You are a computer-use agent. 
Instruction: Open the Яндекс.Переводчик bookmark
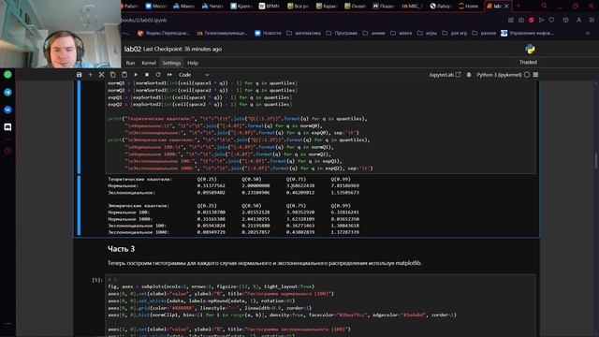pos(164,34)
